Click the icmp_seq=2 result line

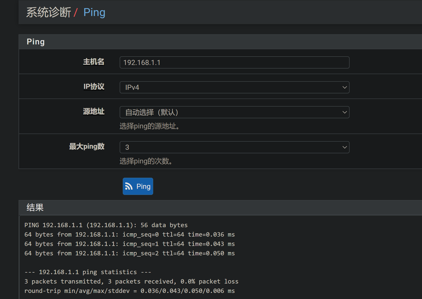point(129,253)
